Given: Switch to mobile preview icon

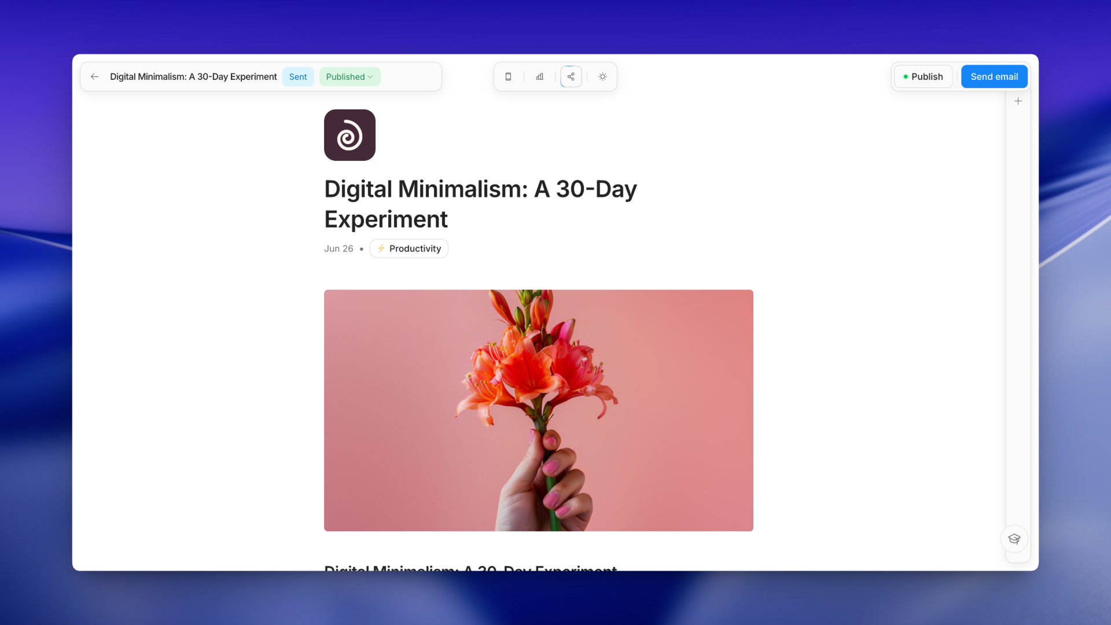Looking at the screenshot, I should [x=508, y=76].
